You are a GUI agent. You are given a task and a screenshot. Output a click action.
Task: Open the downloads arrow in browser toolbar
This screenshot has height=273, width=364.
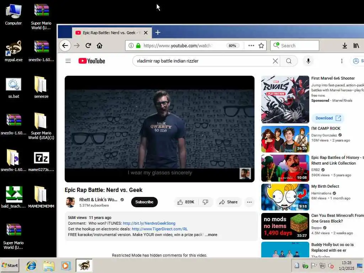(x=345, y=45)
